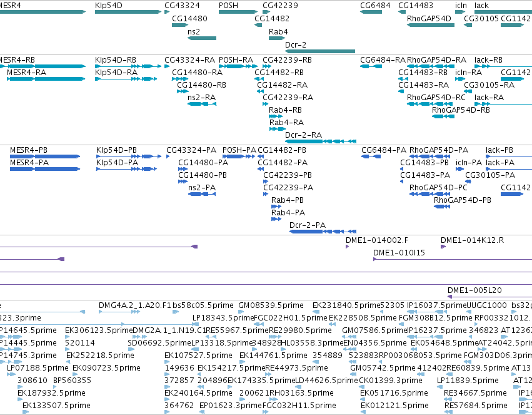The height and width of the screenshot is (415, 532).
Task: Select the RhoGAP54D gene label
Action: pyautogui.click(x=429, y=18)
